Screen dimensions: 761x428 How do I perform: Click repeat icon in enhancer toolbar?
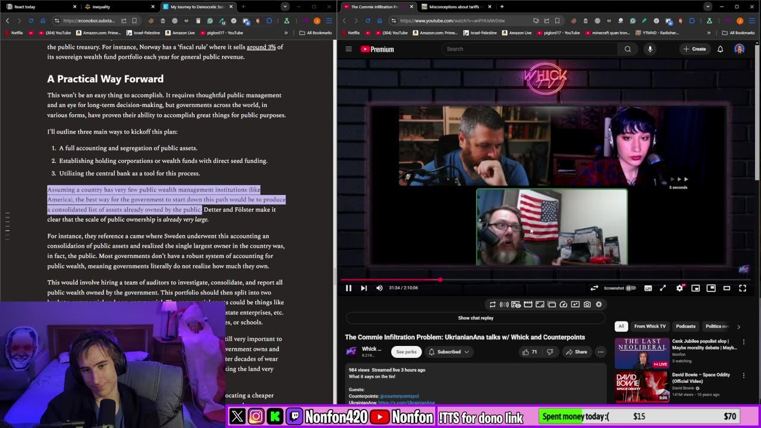point(492,304)
